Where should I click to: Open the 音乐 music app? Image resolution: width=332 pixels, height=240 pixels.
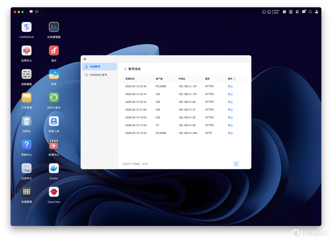coord(54,51)
